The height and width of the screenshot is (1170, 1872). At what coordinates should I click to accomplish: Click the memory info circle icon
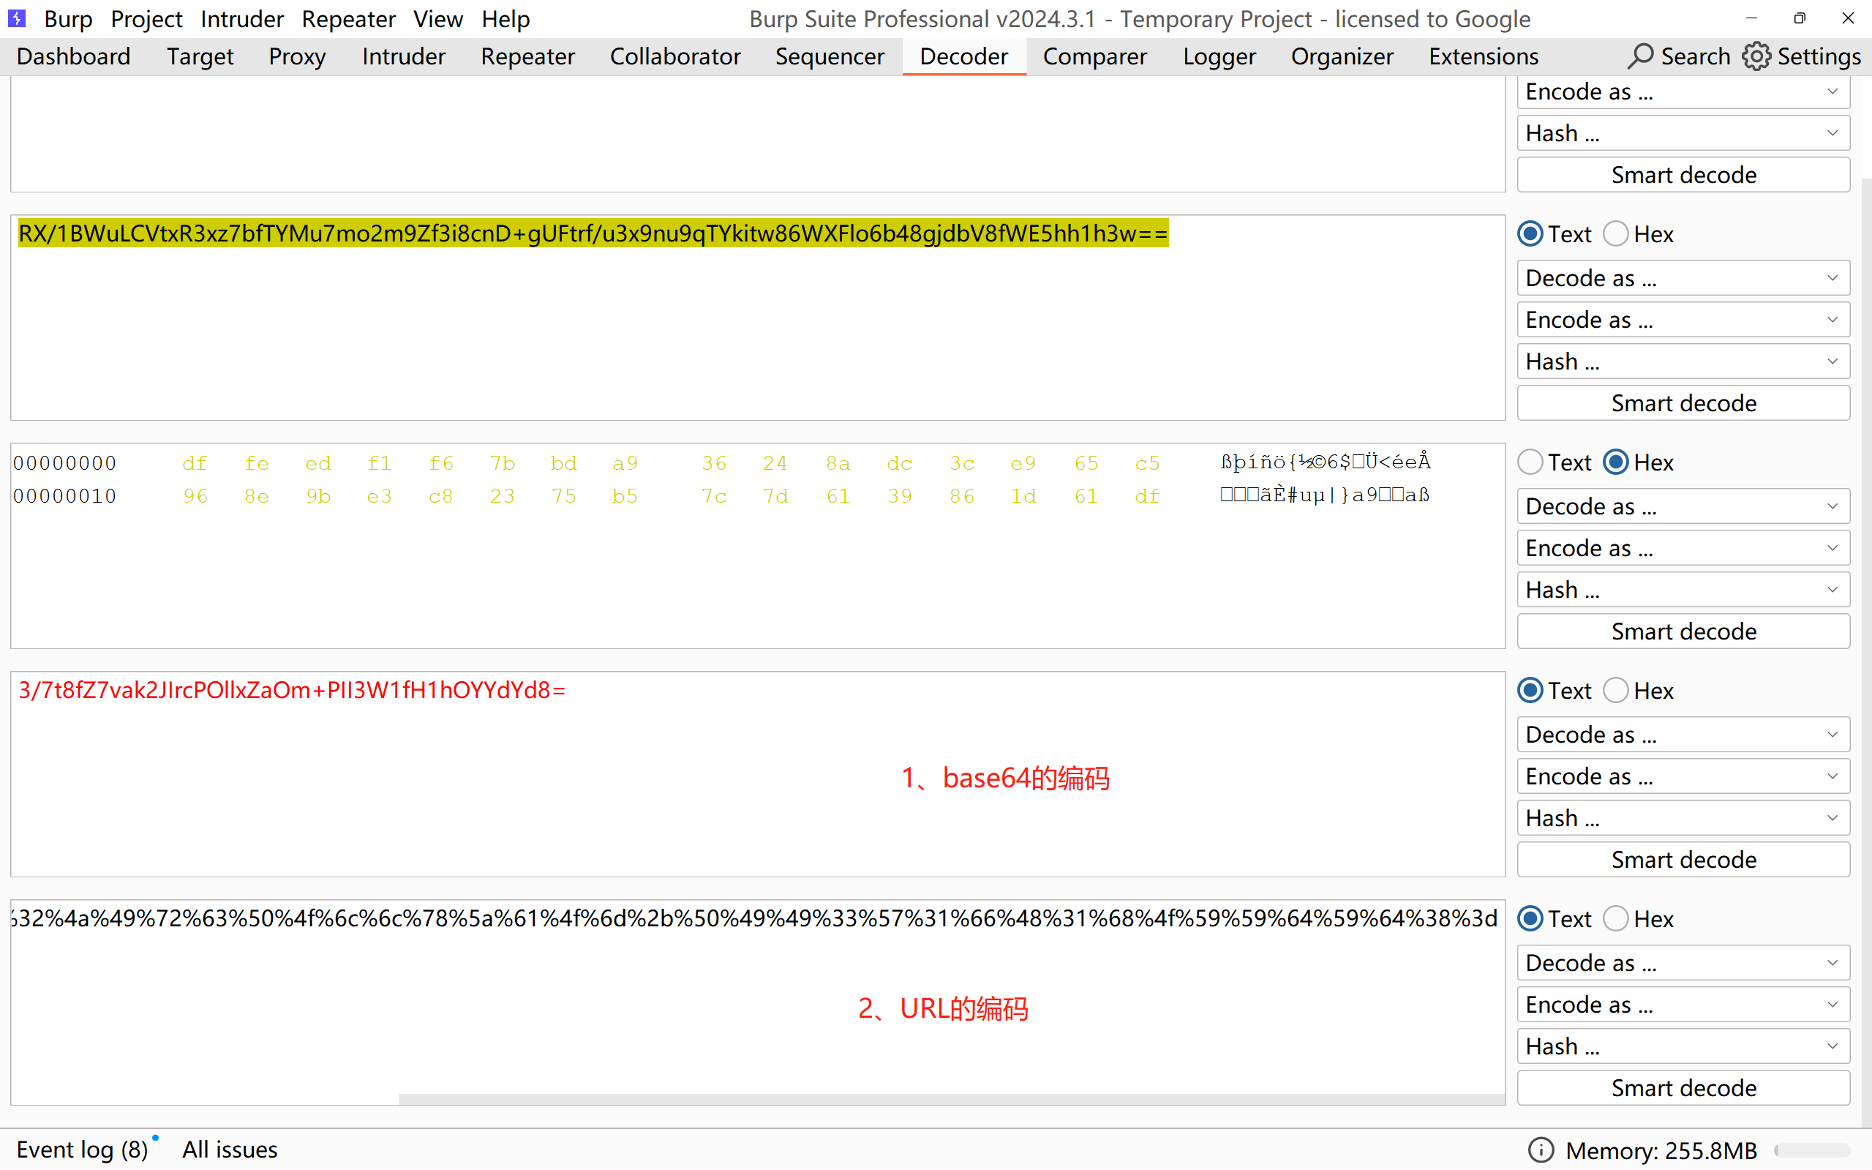coord(1541,1150)
